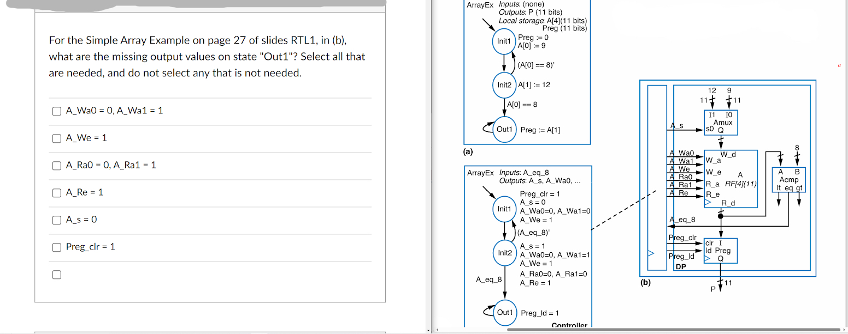848x334 pixels.
Task: Click the 'A_Ra0=0, A_Ra1=0' line in Init2 outputs
Action: (x=553, y=274)
